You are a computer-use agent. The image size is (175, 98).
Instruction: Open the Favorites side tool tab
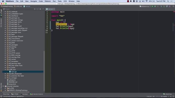1,87
